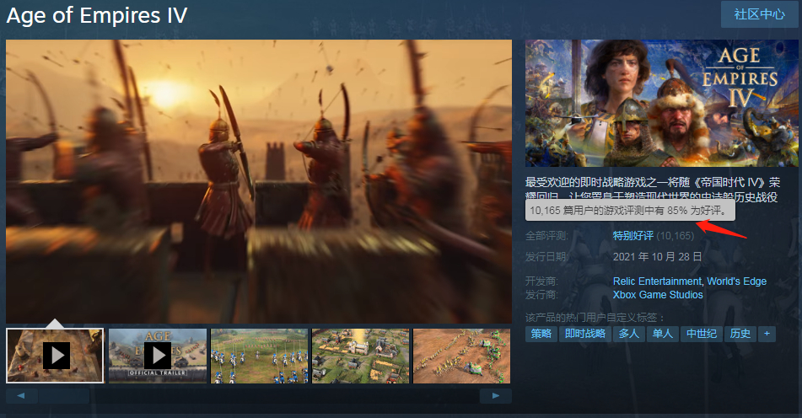The width and height of the screenshot is (802, 418).
Task: Open publisher Xbox Game Studios link
Action: tap(658, 295)
